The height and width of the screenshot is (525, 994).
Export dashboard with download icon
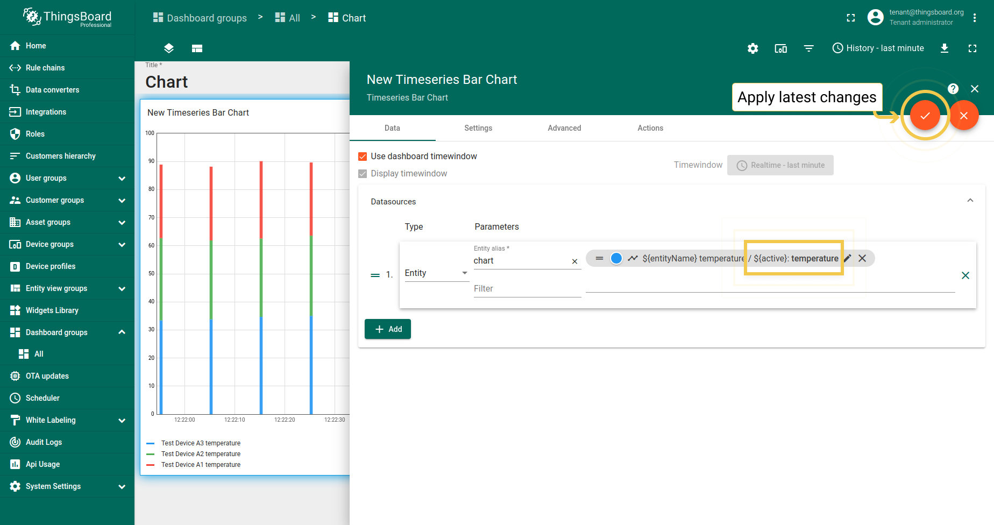point(945,48)
